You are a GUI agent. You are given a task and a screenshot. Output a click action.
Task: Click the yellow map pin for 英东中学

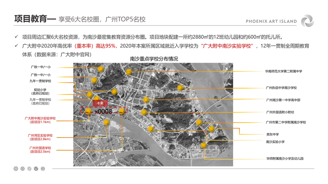click(211, 129)
